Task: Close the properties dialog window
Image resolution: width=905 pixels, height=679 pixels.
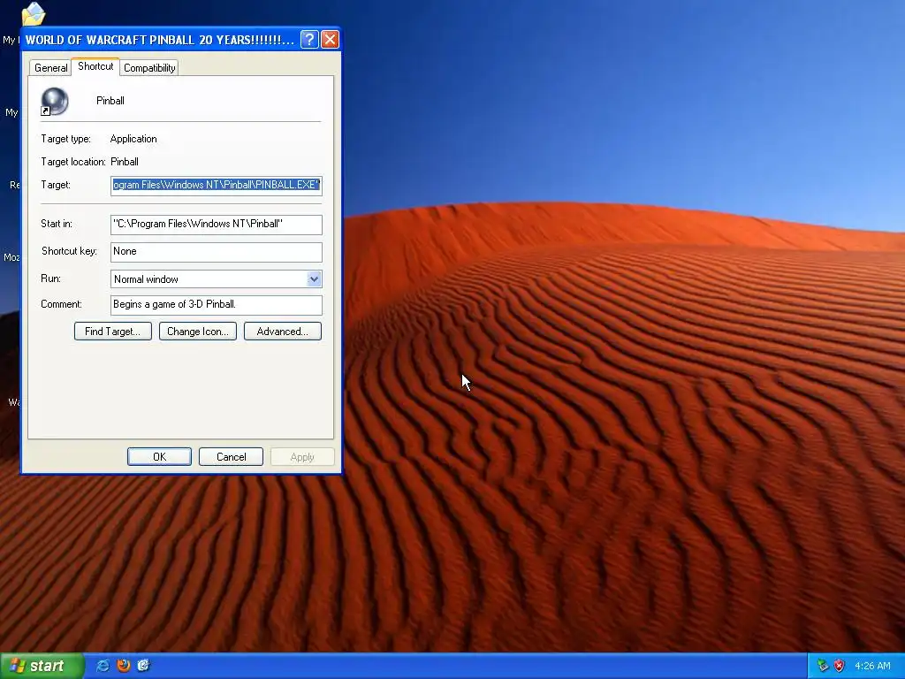Action: (330, 39)
